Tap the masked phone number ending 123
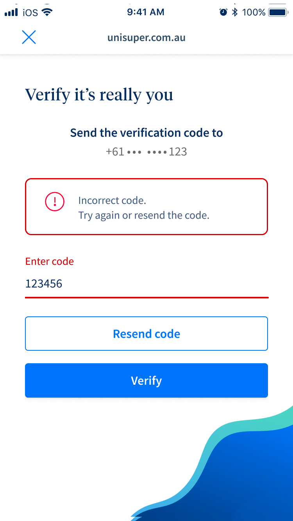 coord(146,152)
